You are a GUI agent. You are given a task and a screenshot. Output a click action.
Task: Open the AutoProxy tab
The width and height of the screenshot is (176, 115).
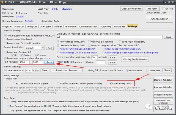105,26
